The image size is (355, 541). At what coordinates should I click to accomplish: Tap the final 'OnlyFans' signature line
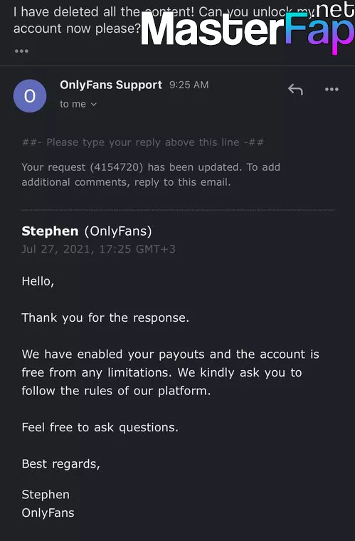(x=48, y=513)
